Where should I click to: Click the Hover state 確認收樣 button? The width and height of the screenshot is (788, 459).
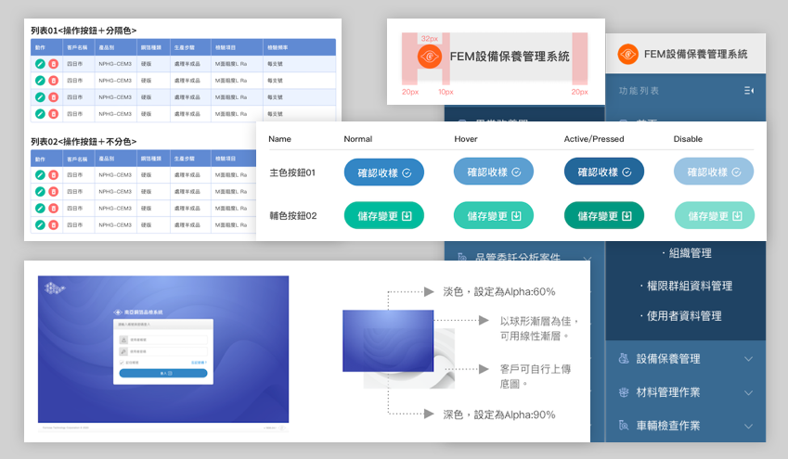(494, 172)
